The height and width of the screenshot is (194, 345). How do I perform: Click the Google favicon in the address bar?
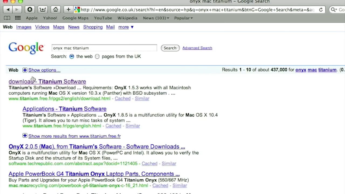77,10
